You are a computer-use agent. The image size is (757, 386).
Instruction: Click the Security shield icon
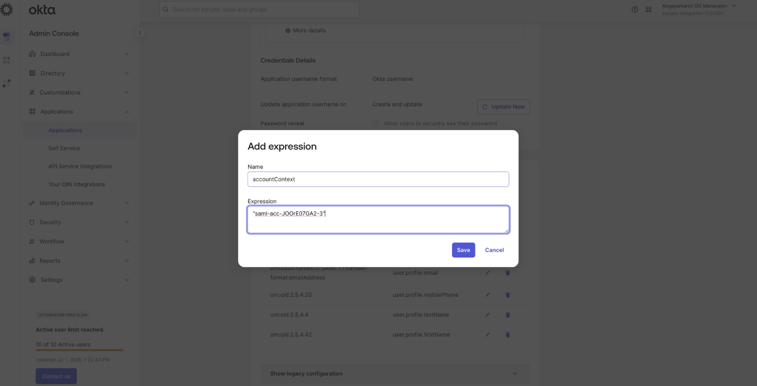click(x=32, y=222)
